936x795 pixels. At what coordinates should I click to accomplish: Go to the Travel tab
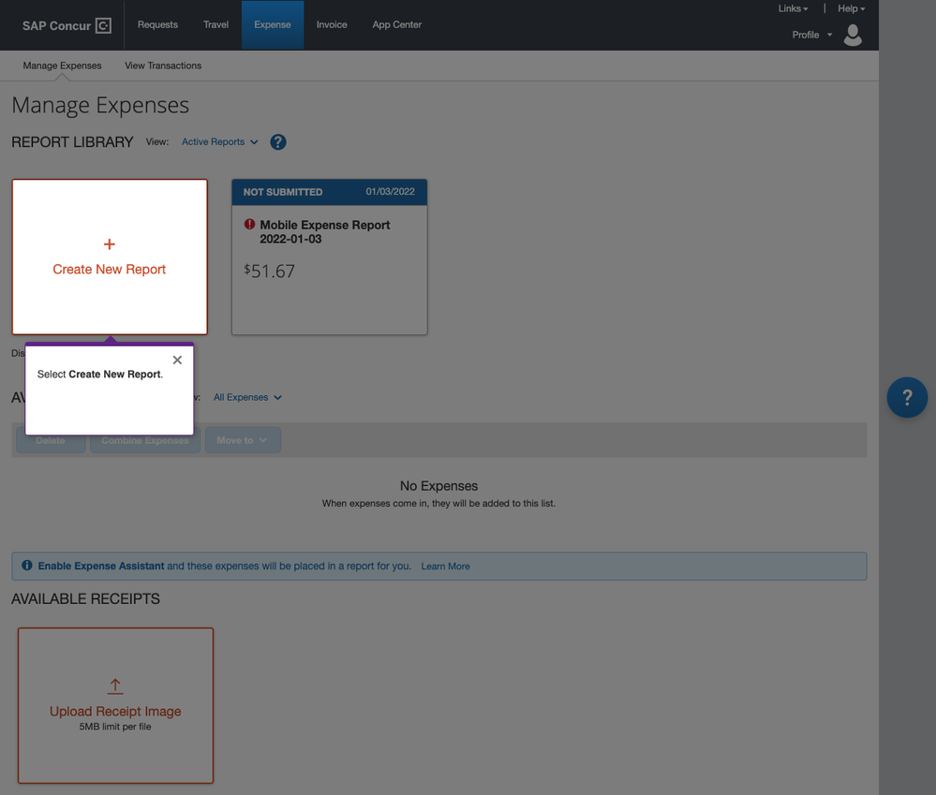[x=215, y=25]
